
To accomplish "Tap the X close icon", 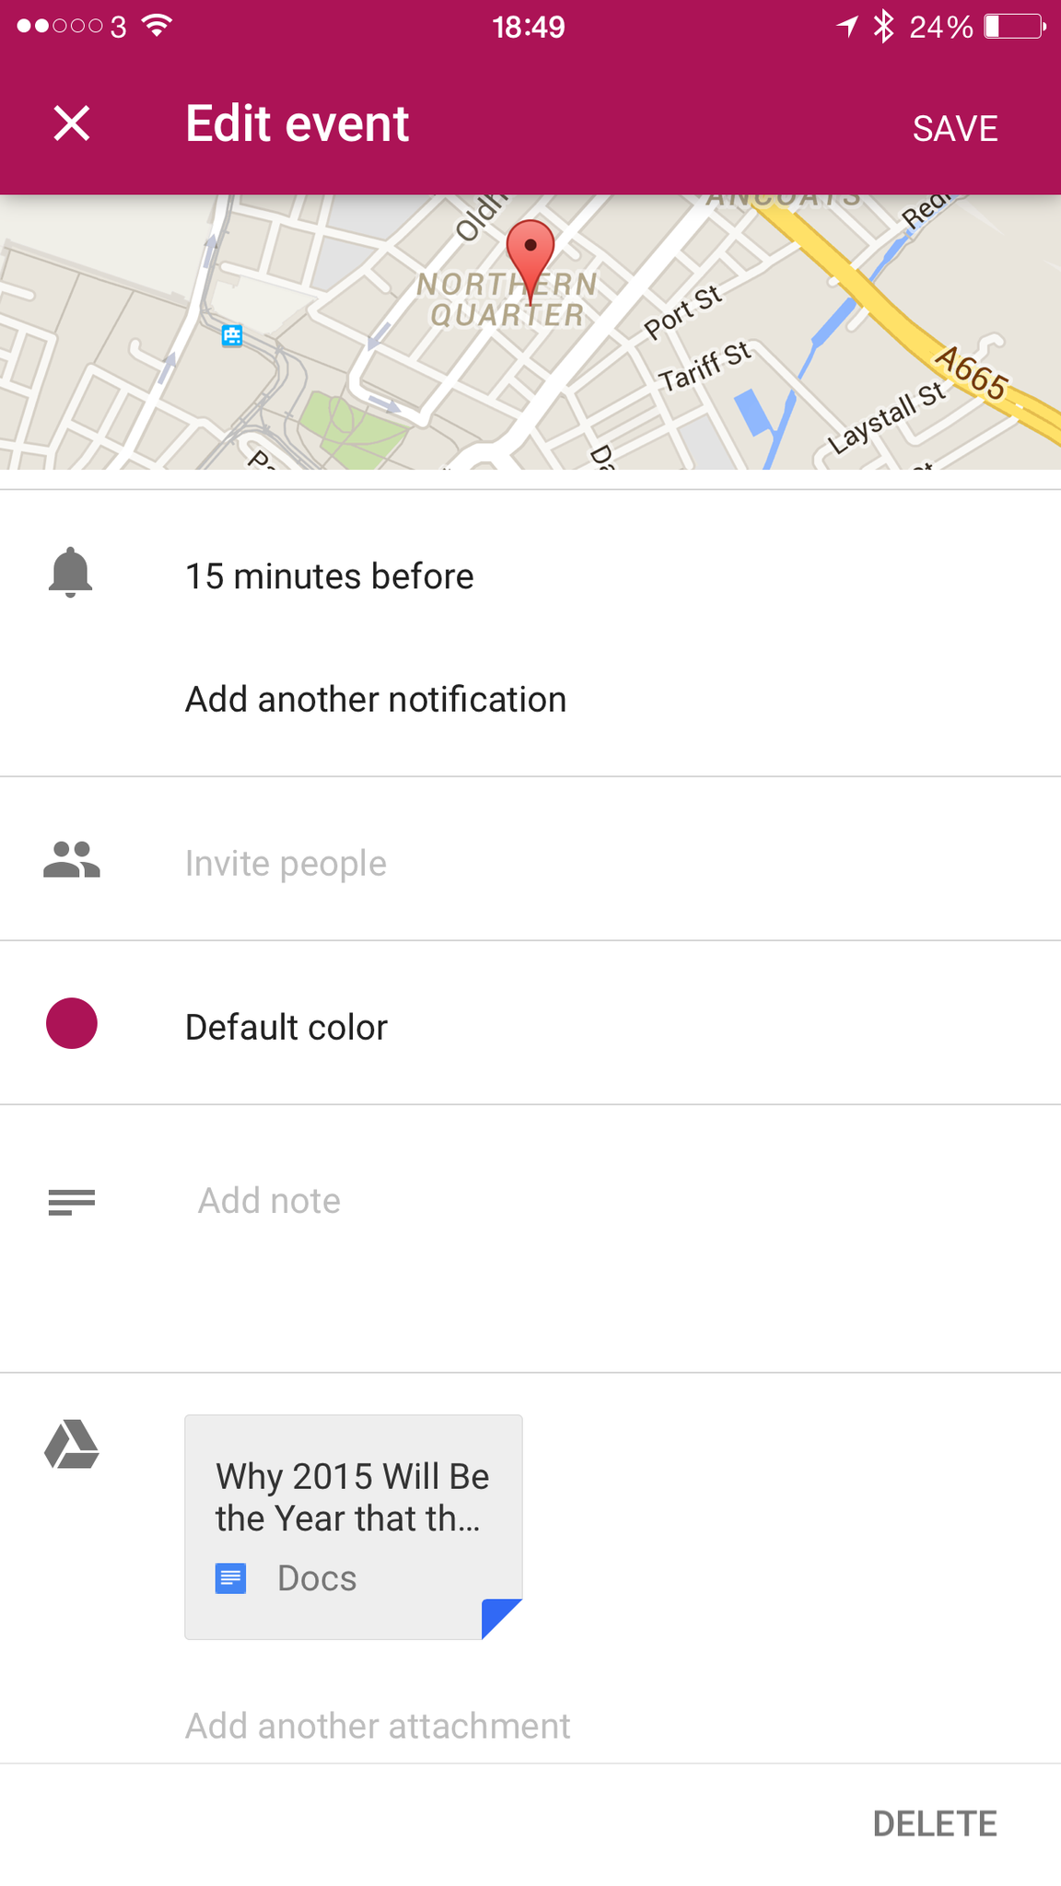I will 72,123.
